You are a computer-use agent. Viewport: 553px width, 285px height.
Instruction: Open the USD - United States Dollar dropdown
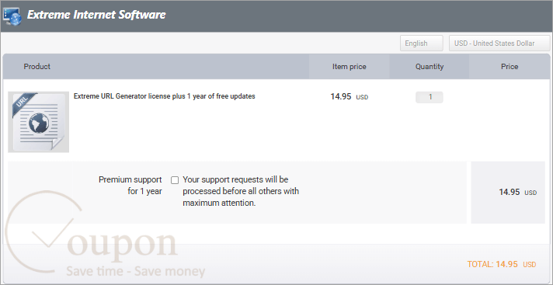[499, 43]
